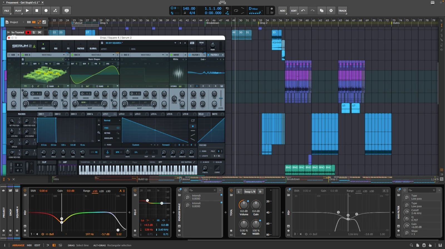The height and width of the screenshot is (249, 445).
Task: Click the transport stop button
Action: click(x=37, y=11)
